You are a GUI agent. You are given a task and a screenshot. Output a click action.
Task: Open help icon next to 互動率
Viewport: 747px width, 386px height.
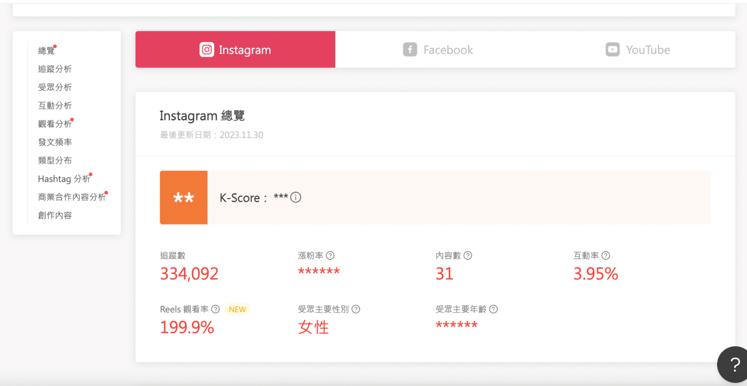click(606, 256)
